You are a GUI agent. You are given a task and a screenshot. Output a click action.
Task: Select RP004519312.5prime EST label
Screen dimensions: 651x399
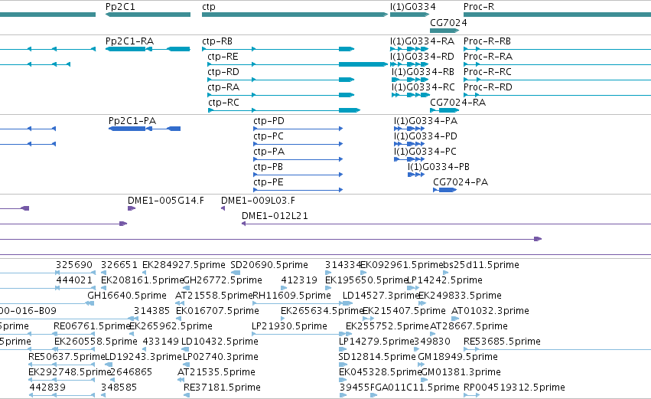pyautogui.click(x=514, y=388)
